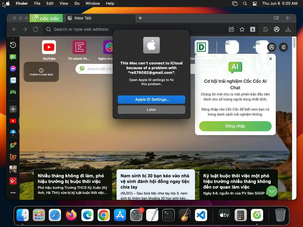Open Spotlight search in the menu bar
The image size is (303, 227).
pos(245,4)
